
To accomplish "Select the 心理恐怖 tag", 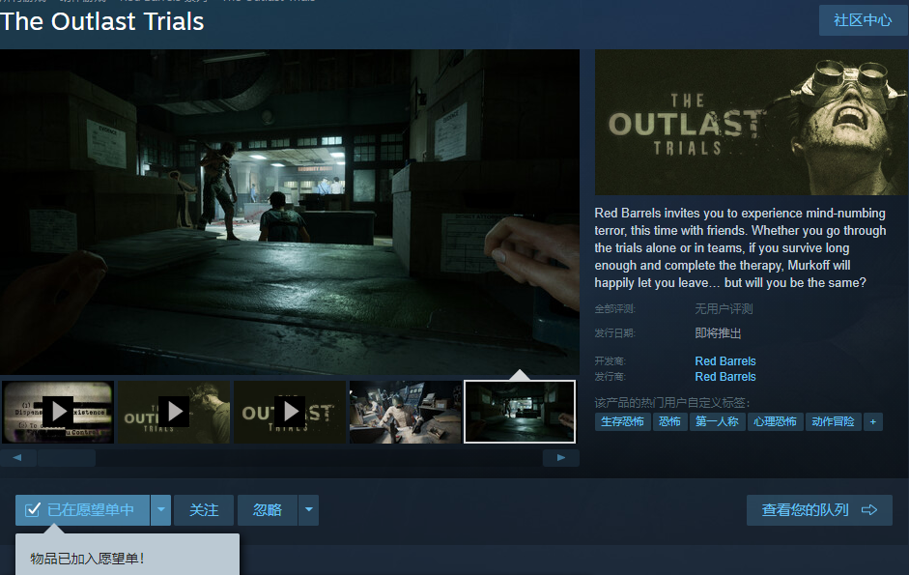I will (x=775, y=421).
